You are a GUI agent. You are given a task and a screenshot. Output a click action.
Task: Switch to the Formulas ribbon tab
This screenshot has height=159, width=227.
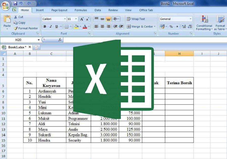pos(81,10)
